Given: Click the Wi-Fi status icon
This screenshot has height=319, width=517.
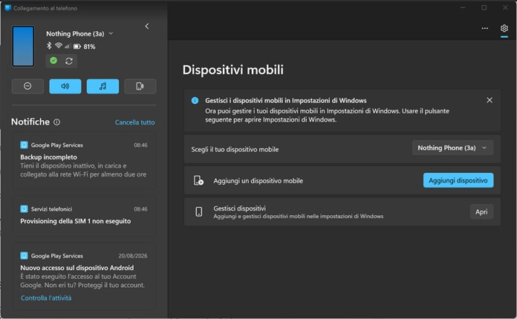Looking at the screenshot, I should (x=59, y=45).
